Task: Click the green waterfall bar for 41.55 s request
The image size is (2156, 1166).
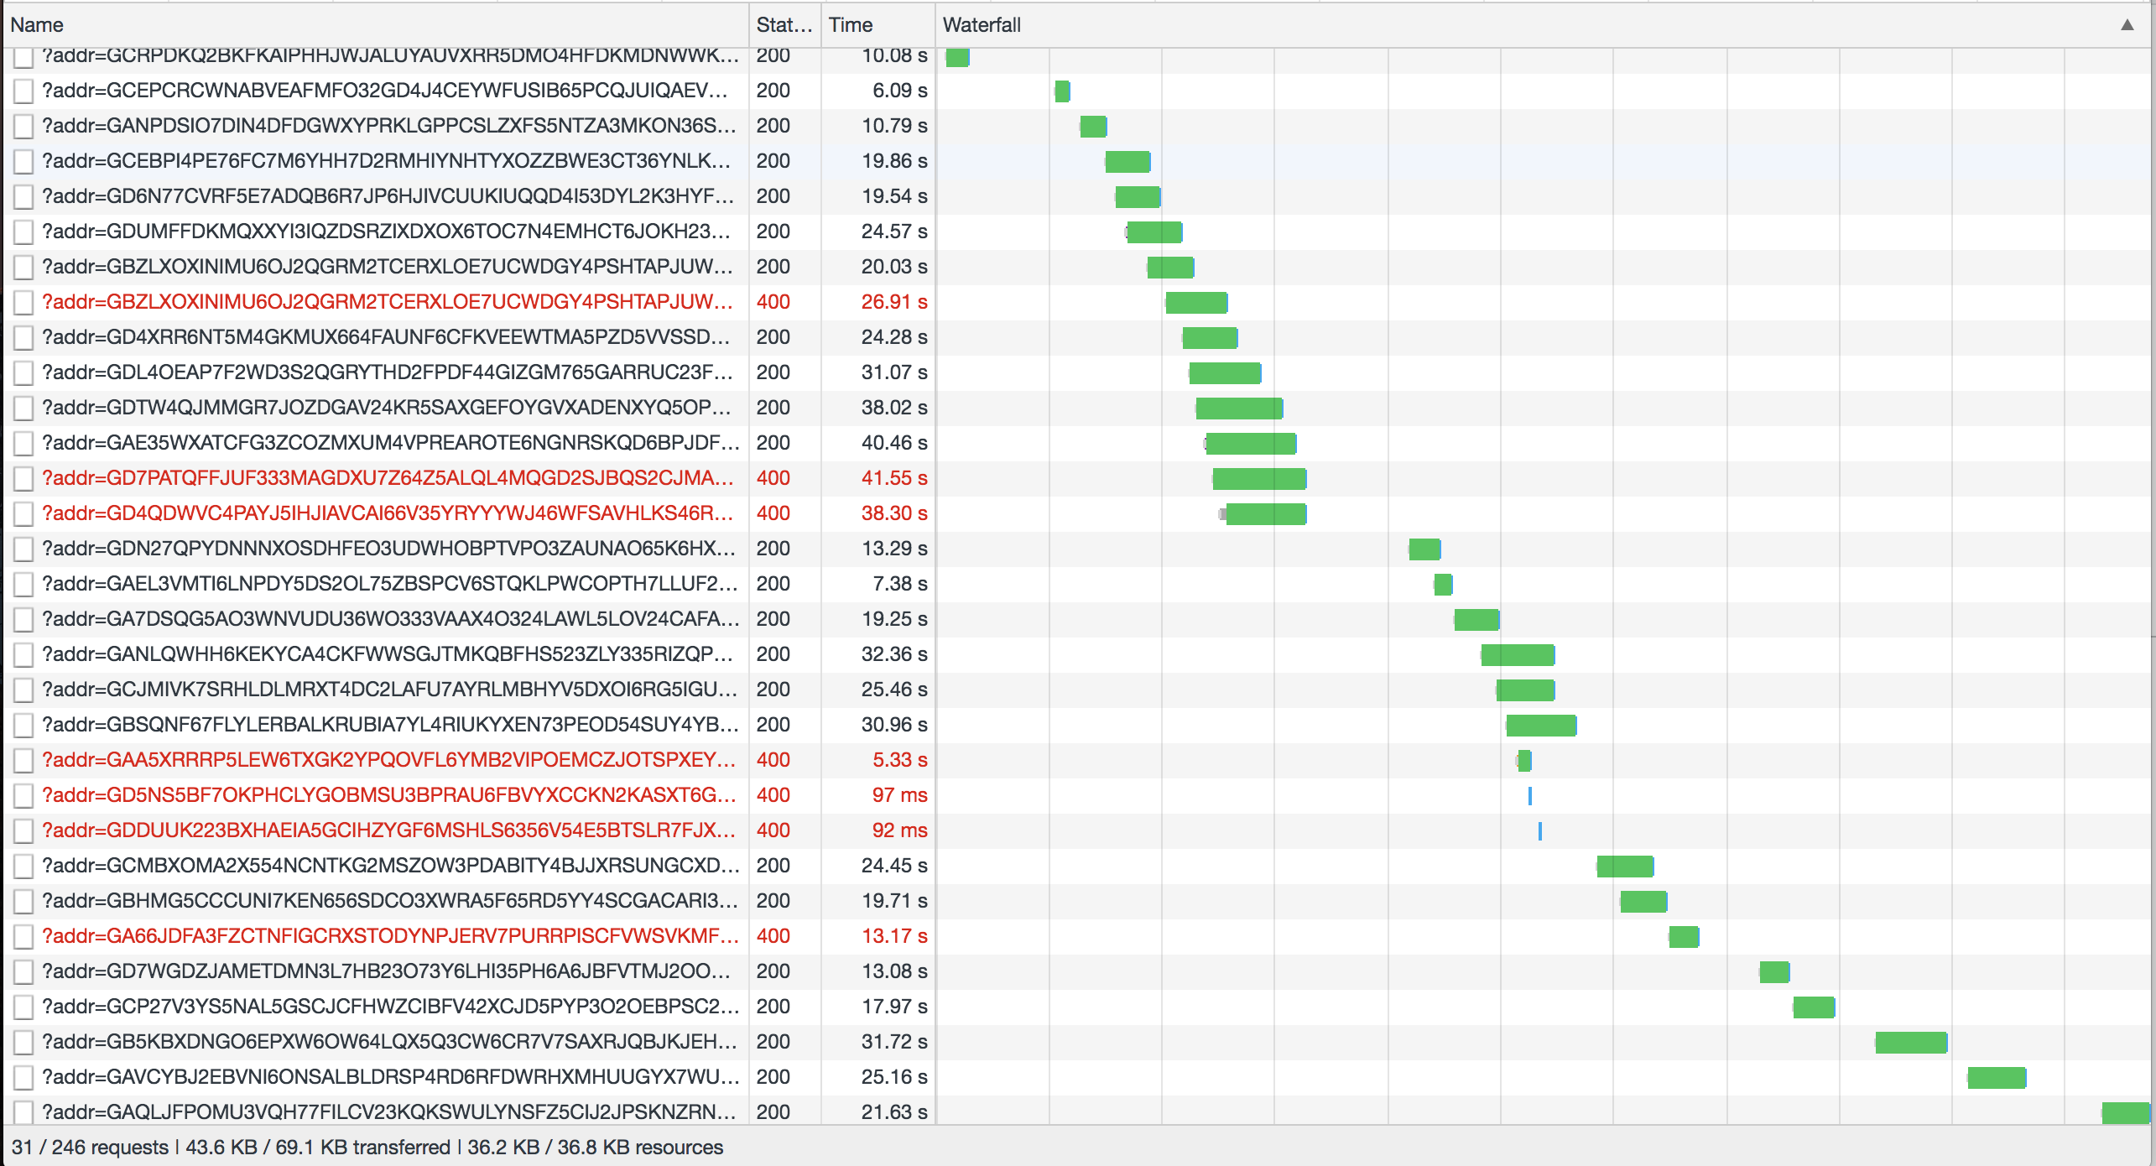Action: coord(1259,479)
